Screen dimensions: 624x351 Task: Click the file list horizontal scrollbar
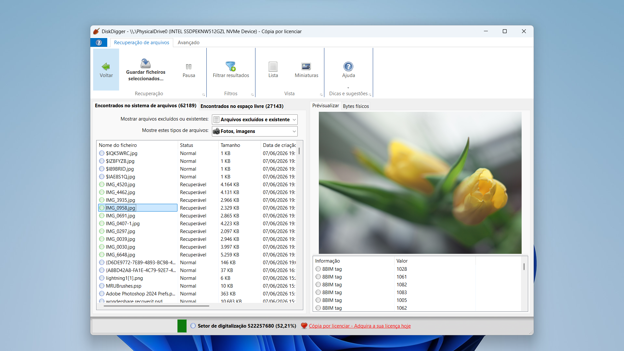tap(157, 306)
